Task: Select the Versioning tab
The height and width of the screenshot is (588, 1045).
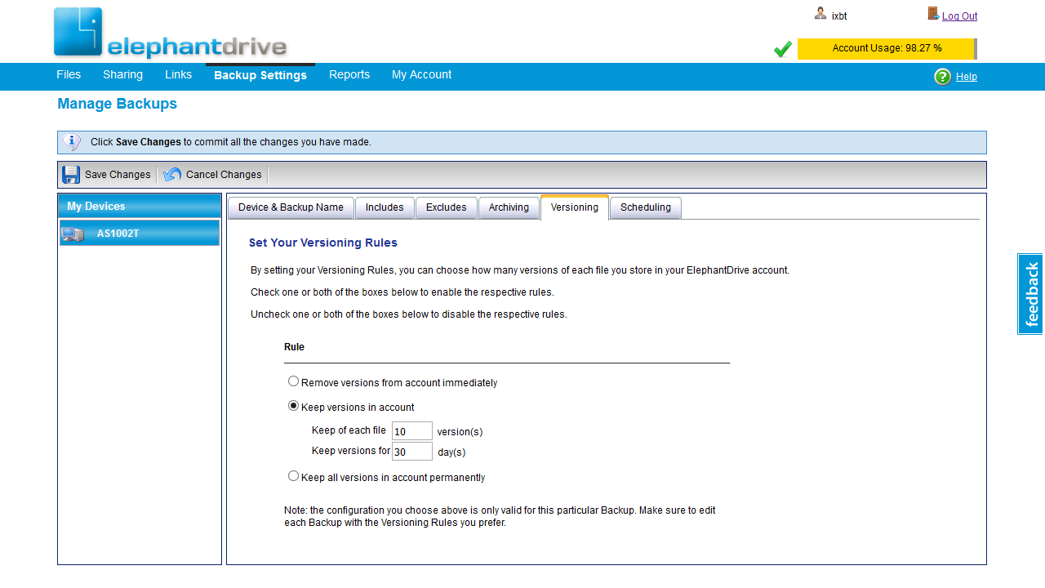Action: [575, 207]
